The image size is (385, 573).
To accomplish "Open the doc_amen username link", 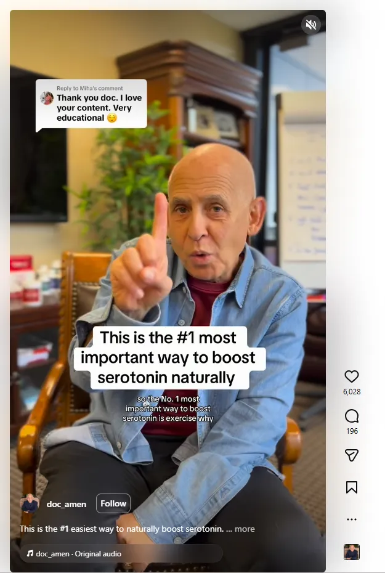I will (67, 504).
